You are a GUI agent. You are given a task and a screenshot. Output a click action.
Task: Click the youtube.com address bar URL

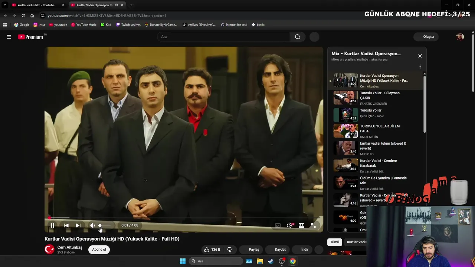tap(107, 16)
